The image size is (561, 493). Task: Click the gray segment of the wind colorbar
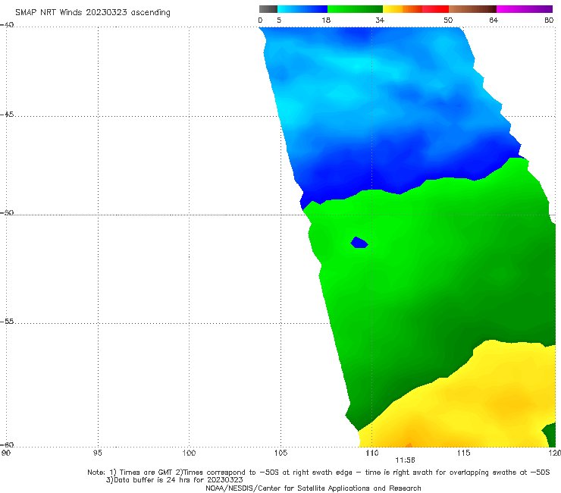tap(268, 9)
